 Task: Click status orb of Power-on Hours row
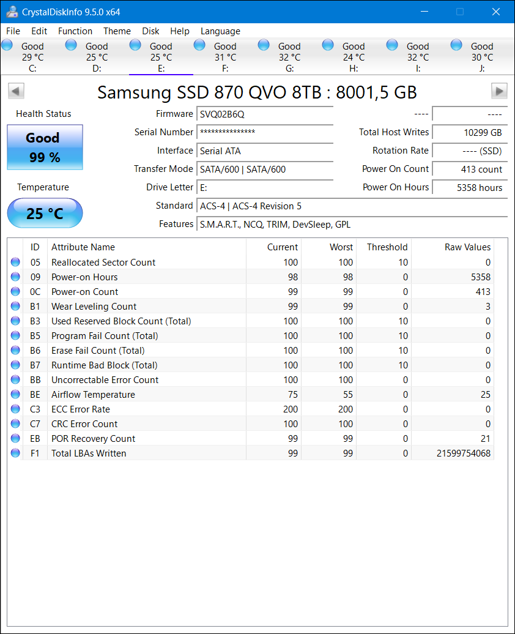(x=15, y=277)
